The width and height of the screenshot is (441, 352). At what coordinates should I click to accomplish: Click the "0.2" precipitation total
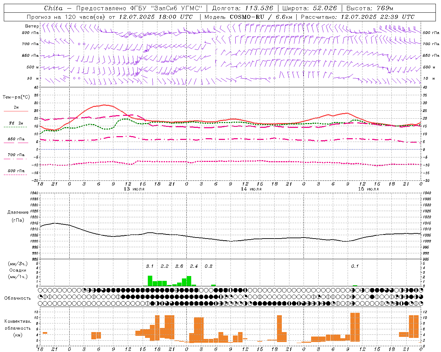point(208,266)
